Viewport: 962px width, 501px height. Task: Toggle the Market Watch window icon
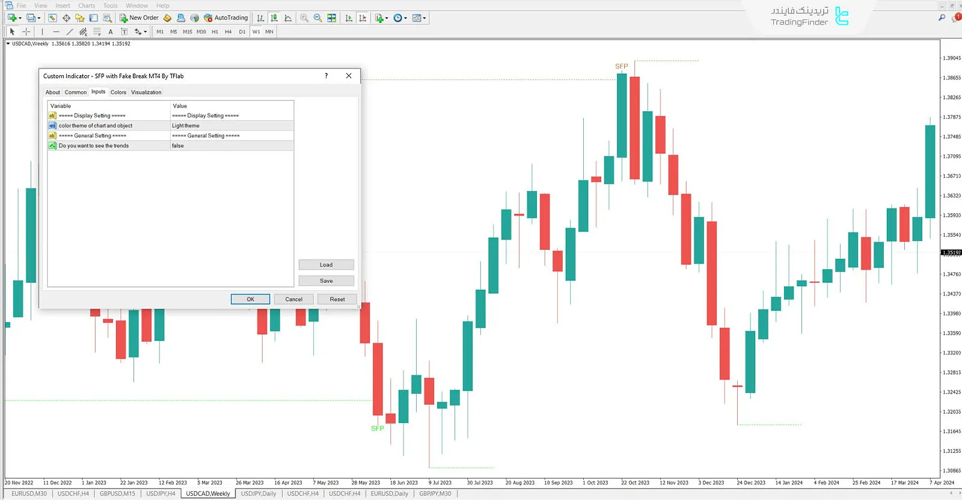pyautogui.click(x=52, y=18)
